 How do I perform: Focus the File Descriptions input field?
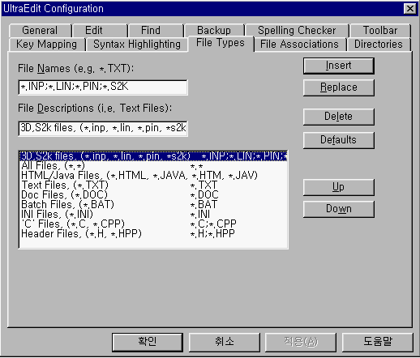(x=103, y=129)
